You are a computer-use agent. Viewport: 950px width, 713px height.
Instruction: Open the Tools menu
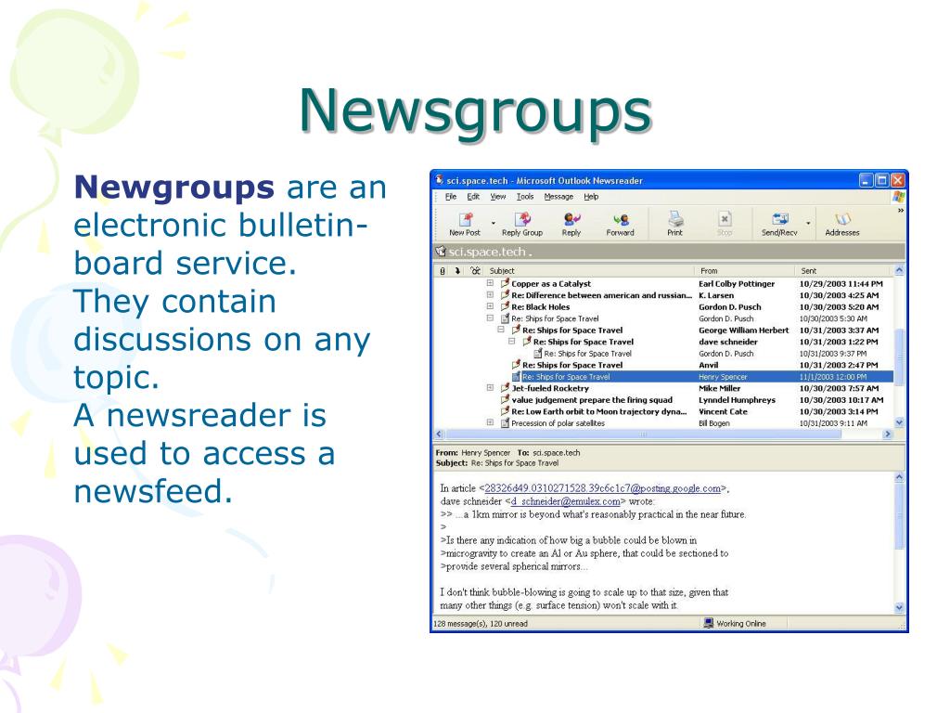point(525,197)
